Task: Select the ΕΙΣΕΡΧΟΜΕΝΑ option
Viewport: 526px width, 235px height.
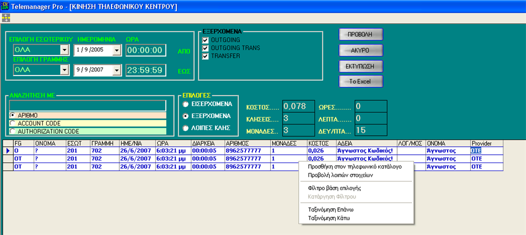Action: (x=185, y=104)
